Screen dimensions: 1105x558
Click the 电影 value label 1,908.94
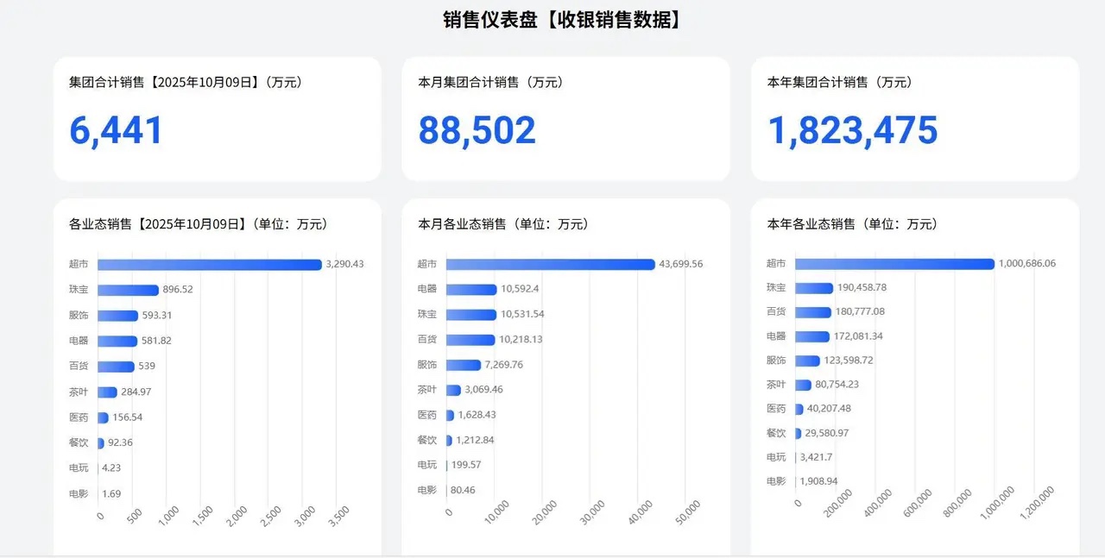tap(820, 481)
